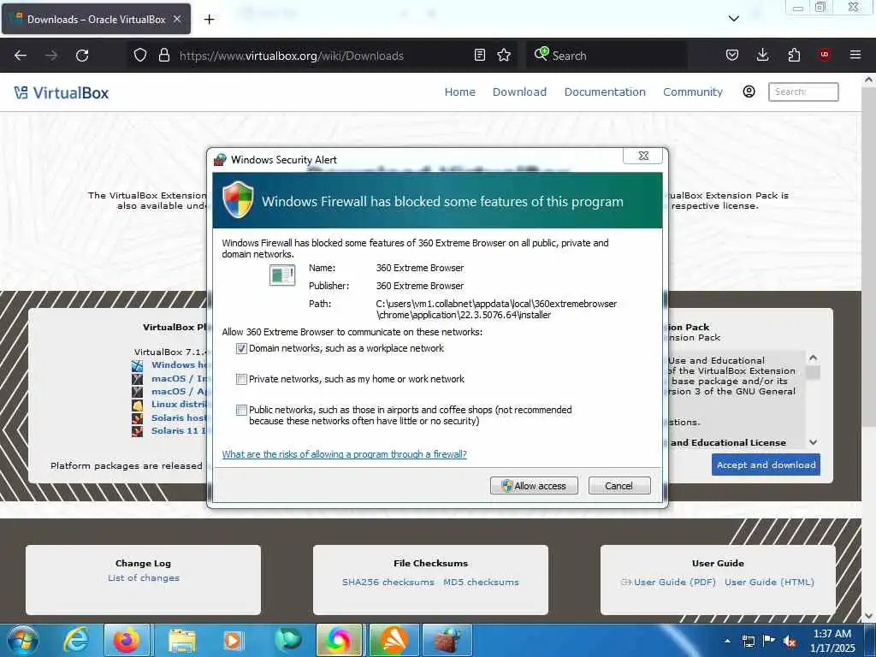Click Accept and download button
The width and height of the screenshot is (876, 657).
tap(766, 465)
